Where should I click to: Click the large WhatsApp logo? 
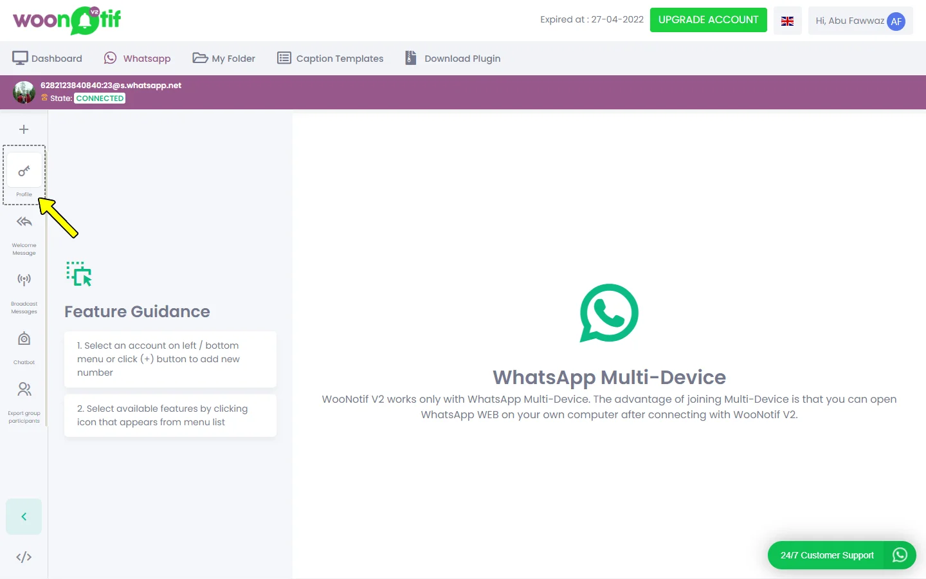point(608,313)
